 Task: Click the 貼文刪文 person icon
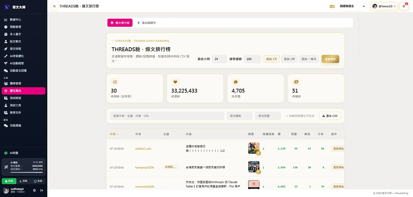tap(6, 41)
